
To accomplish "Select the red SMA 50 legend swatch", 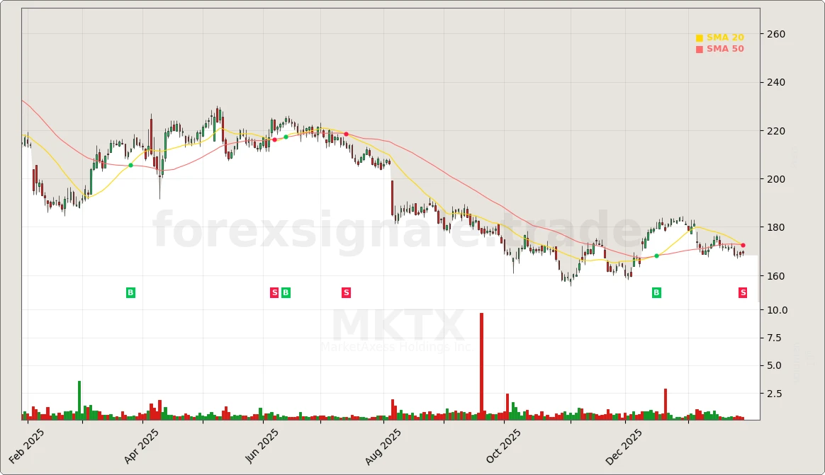I will (x=700, y=48).
